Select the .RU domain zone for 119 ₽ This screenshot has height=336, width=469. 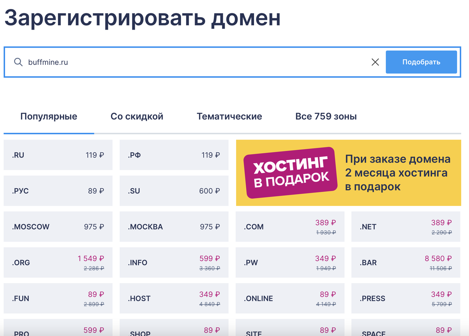pyautogui.click(x=58, y=155)
